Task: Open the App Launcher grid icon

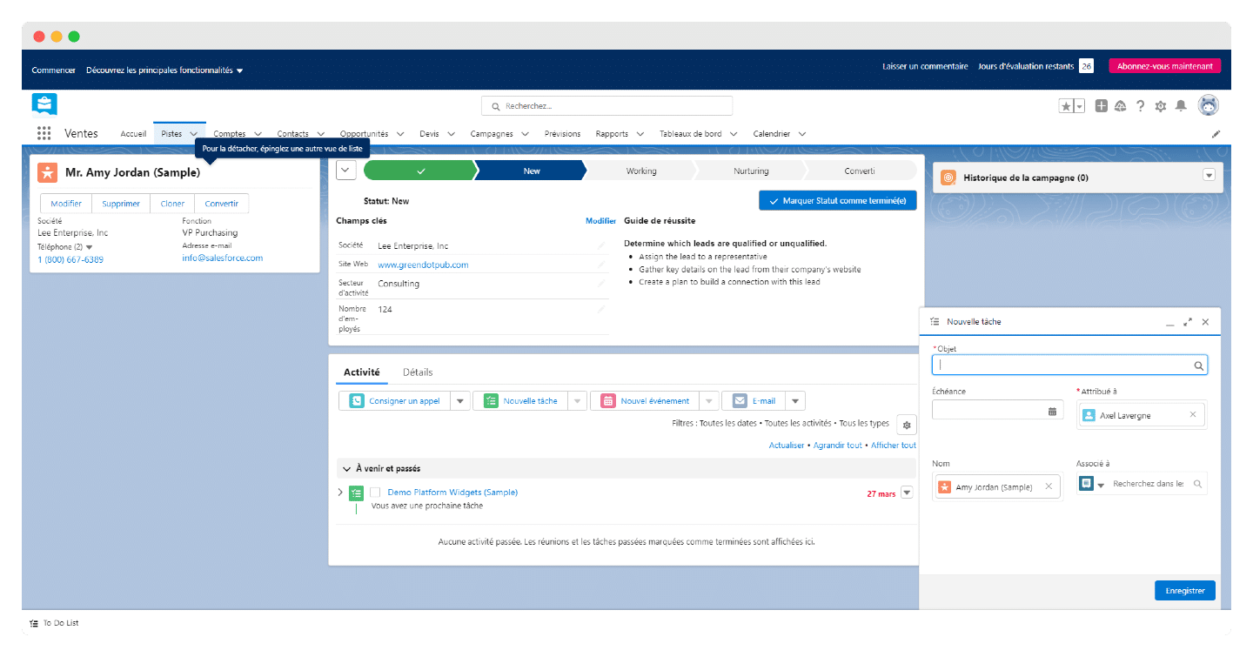Action: tap(44, 133)
